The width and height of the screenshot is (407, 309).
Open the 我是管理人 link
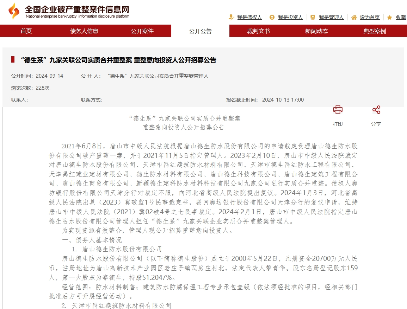click(x=331, y=17)
